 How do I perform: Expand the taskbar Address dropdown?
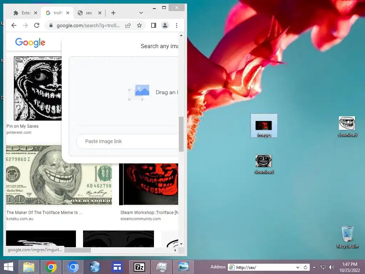coord(298,267)
